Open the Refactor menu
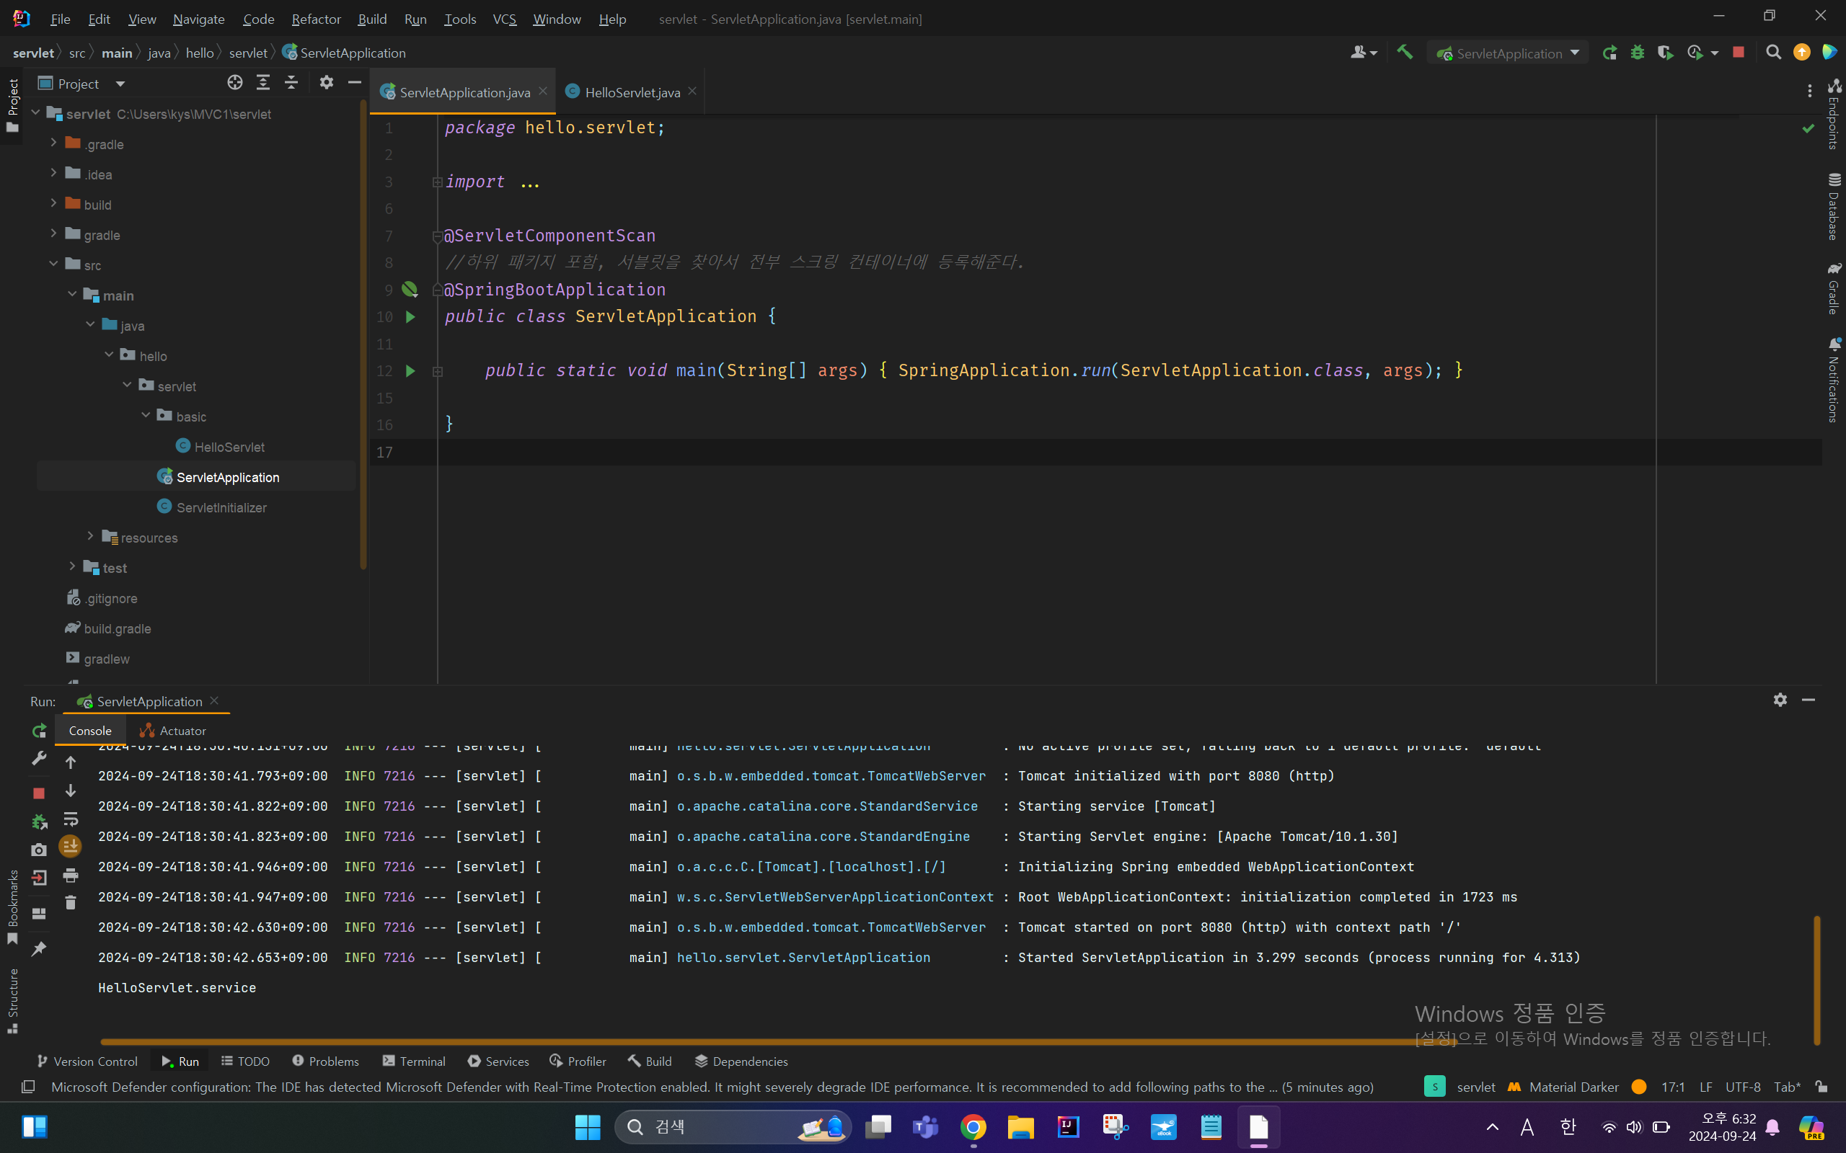The image size is (1846, 1153). coord(316,19)
